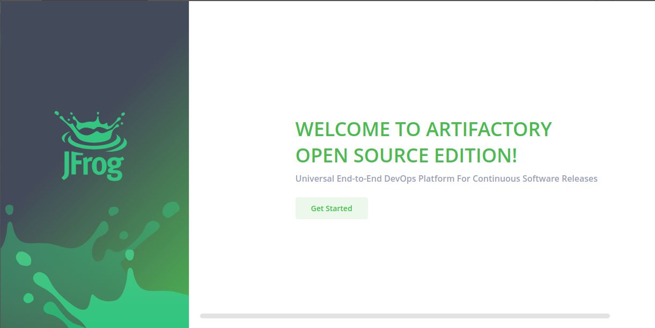Click the right end of the bottom progress bar

click(x=605, y=316)
